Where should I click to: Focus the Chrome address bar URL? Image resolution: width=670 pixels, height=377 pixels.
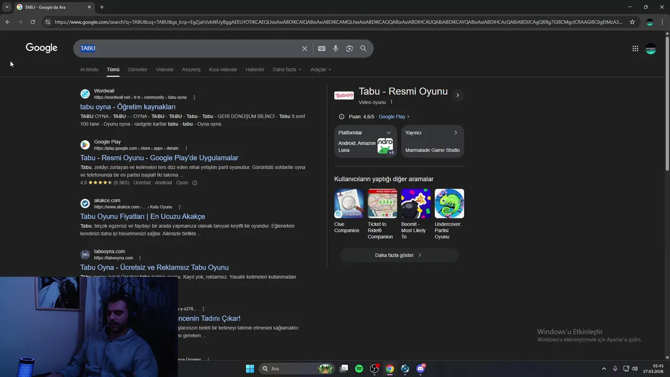[x=338, y=22]
